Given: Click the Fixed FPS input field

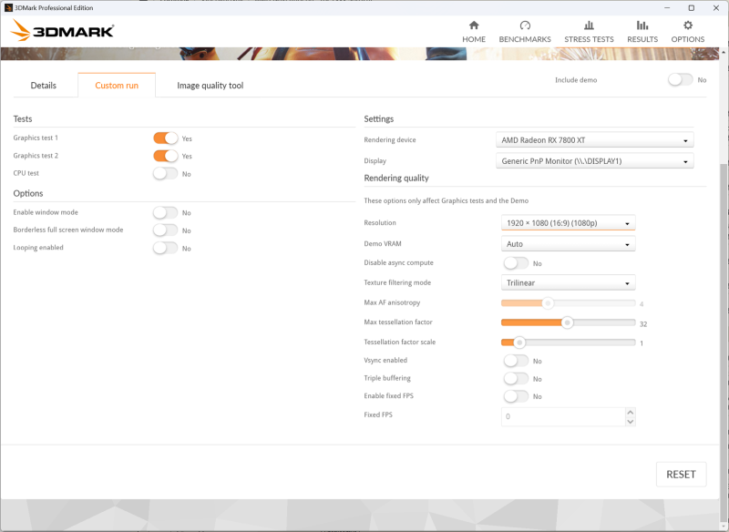Looking at the screenshot, I should point(563,417).
